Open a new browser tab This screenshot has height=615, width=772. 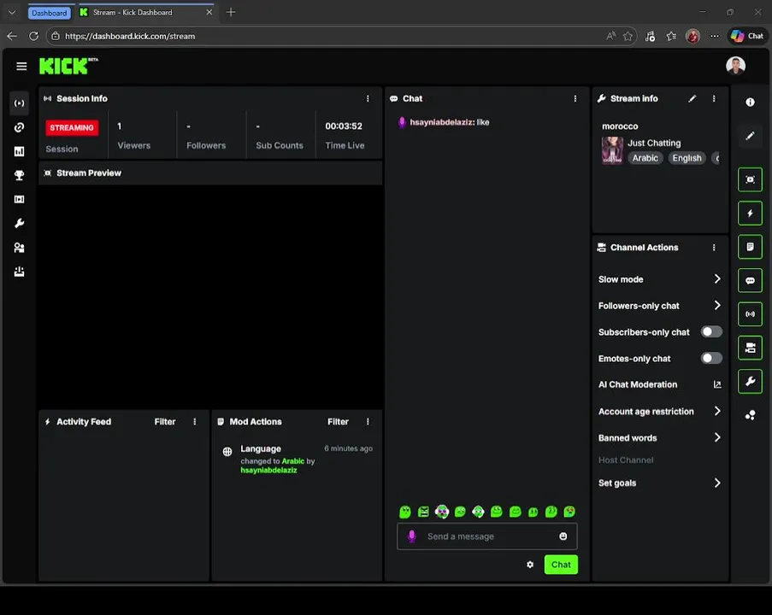(231, 12)
